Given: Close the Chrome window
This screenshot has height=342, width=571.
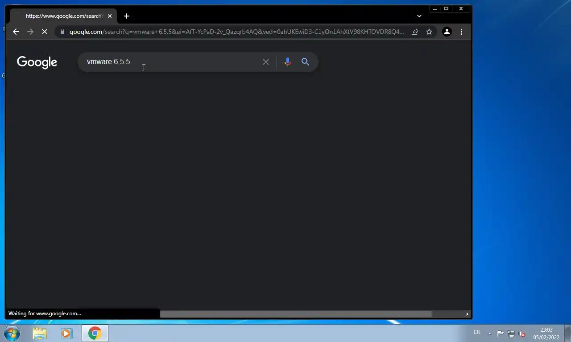Looking at the screenshot, I should click(461, 8).
